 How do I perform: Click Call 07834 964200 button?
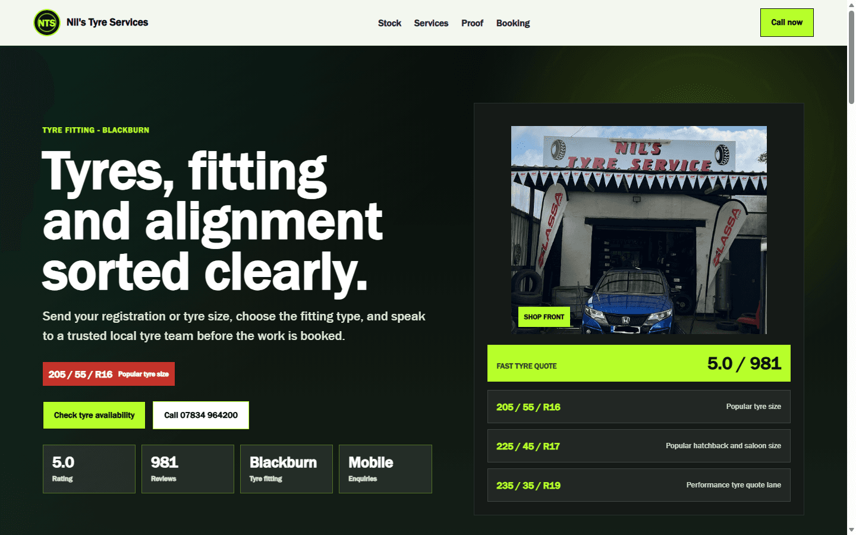coord(201,415)
